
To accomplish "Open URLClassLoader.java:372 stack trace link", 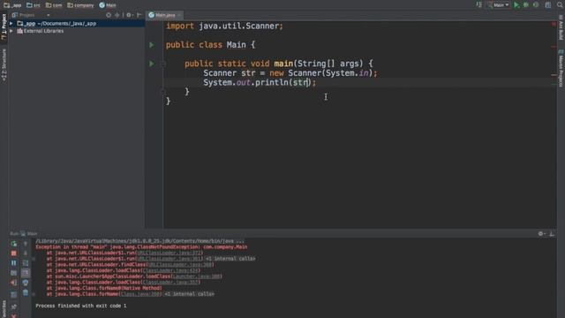I will click(169, 253).
